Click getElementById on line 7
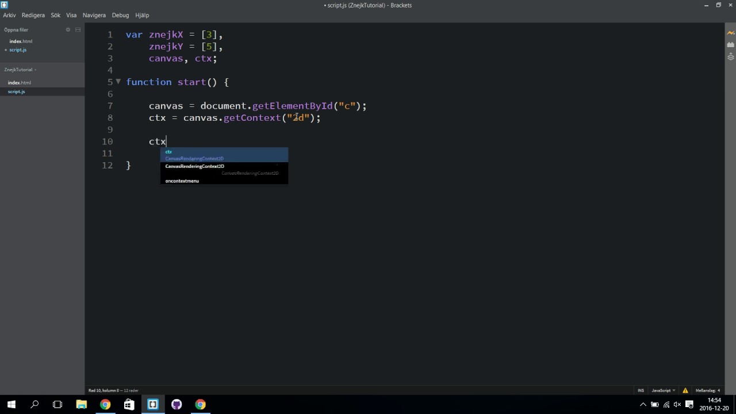 (x=292, y=106)
